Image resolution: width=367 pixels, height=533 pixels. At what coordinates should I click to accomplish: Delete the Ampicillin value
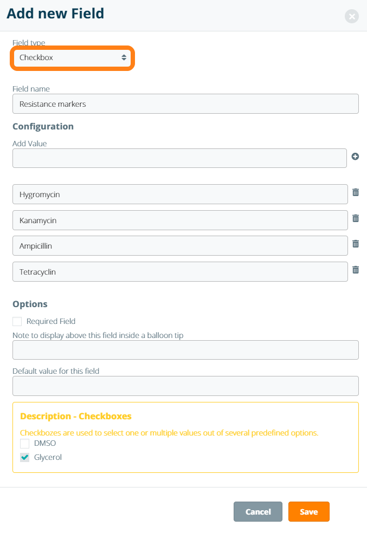(x=356, y=244)
